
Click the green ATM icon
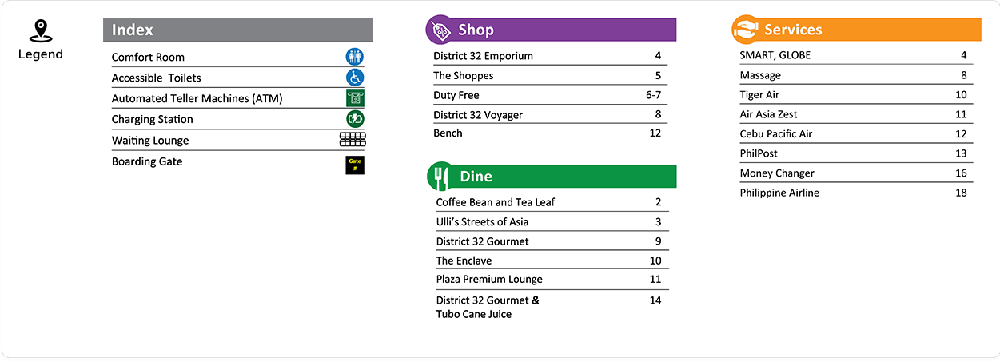coord(355,98)
